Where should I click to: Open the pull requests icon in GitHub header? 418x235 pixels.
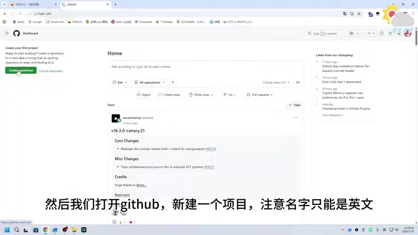click(391, 33)
